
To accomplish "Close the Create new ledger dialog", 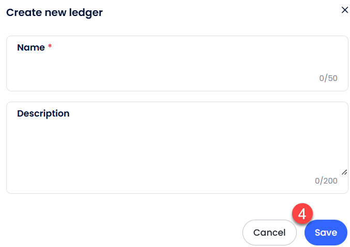I will click(345, 10).
